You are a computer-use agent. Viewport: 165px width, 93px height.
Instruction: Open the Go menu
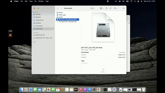[x=36, y=1]
